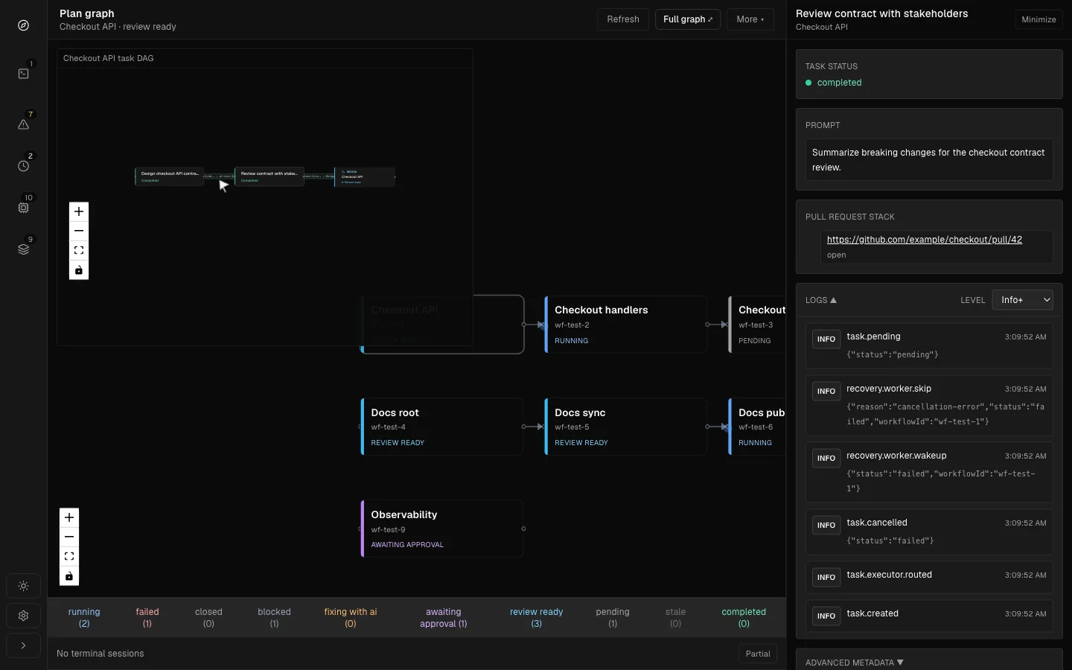Viewport: 1072px width, 670px height.
Task: Open the warning triangle alerts icon
Action: click(x=24, y=124)
